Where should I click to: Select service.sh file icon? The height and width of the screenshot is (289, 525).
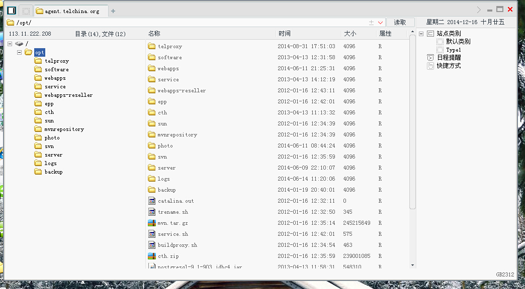[x=152, y=234]
